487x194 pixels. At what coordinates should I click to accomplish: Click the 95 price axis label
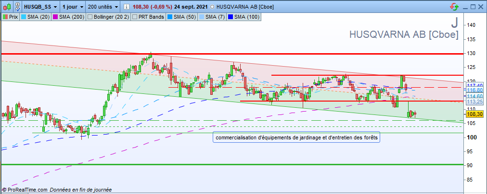pos(469,151)
